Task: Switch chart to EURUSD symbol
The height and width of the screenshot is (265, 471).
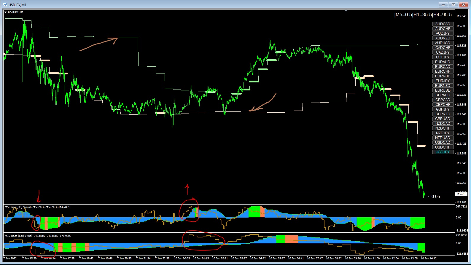Action: tap(443, 90)
